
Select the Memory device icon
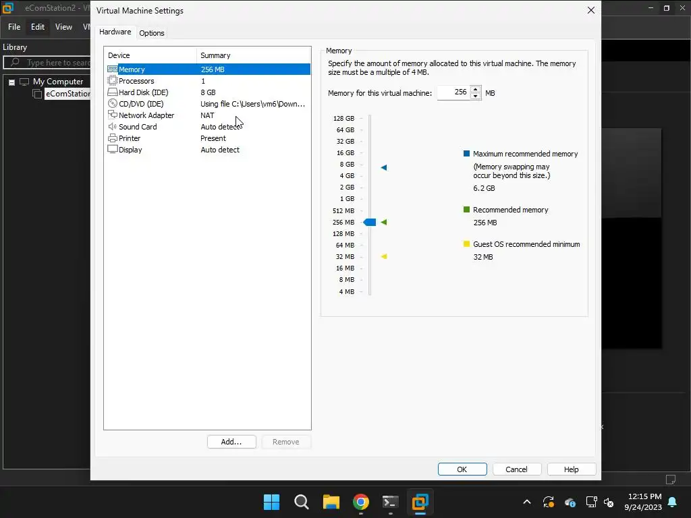113,69
